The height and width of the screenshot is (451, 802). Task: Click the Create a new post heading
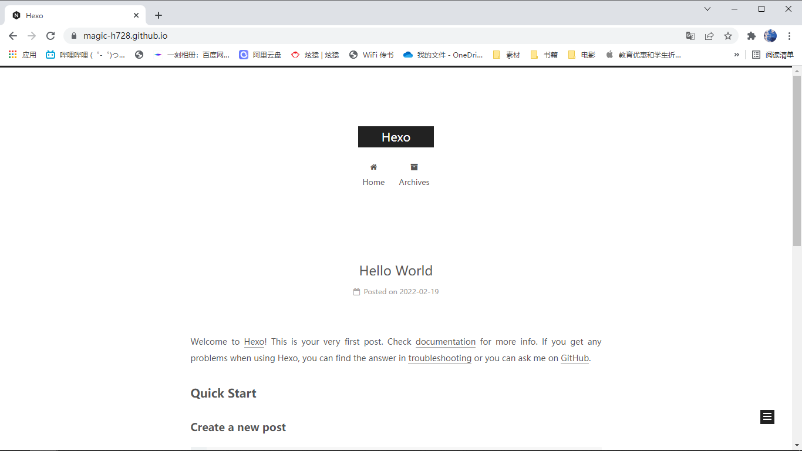click(x=238, y=427)
